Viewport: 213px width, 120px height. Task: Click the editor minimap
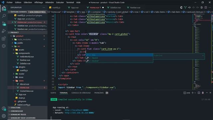202,52
